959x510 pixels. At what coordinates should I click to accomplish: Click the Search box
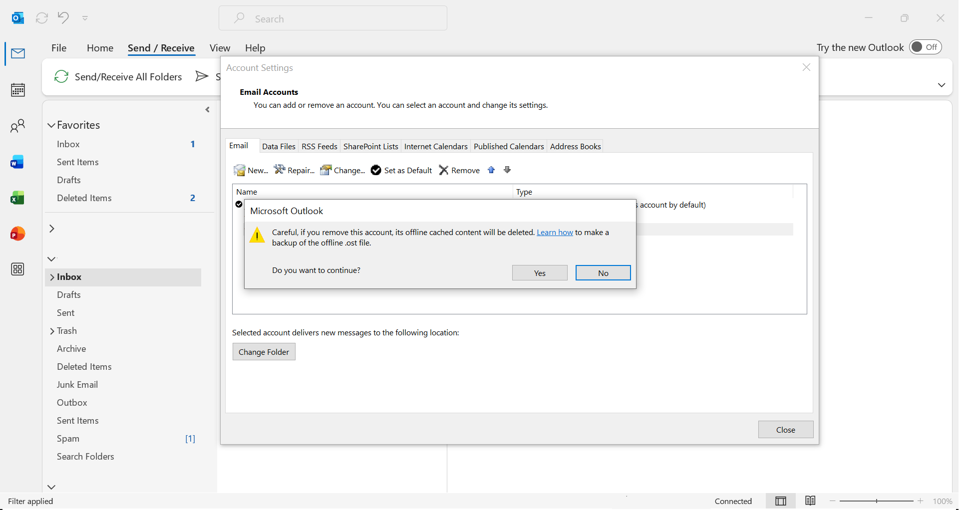point(333,18)
